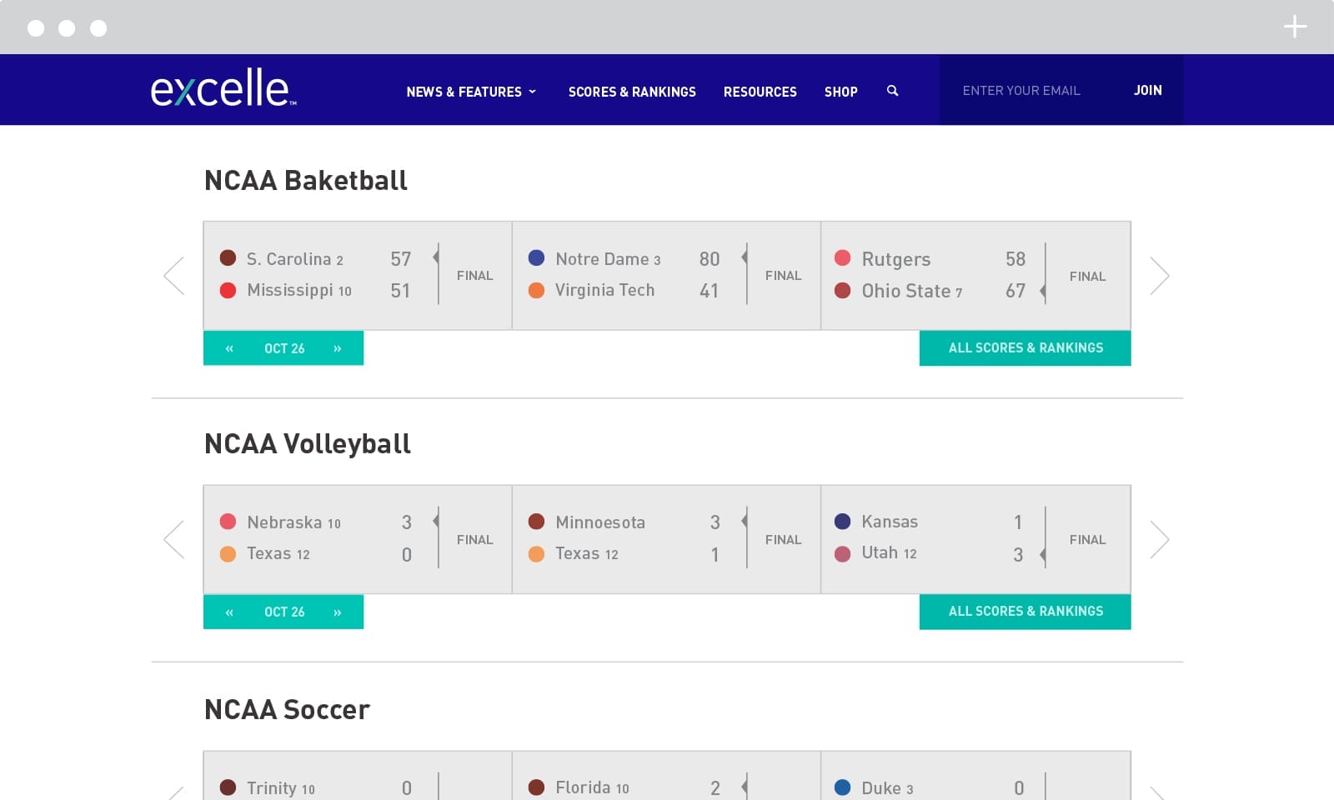Image resolution: width=1334 pixels, height=800 pixels.
Task: Select the OCT 26 date under Basketball
Action: [284, 348]
